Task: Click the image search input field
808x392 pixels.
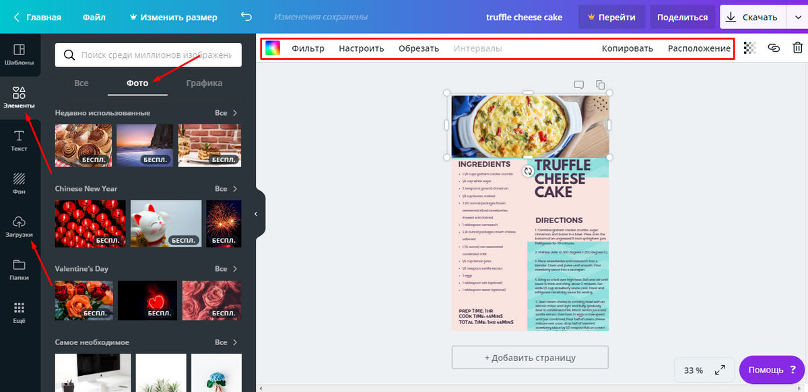Action: (x=158, y=55)
